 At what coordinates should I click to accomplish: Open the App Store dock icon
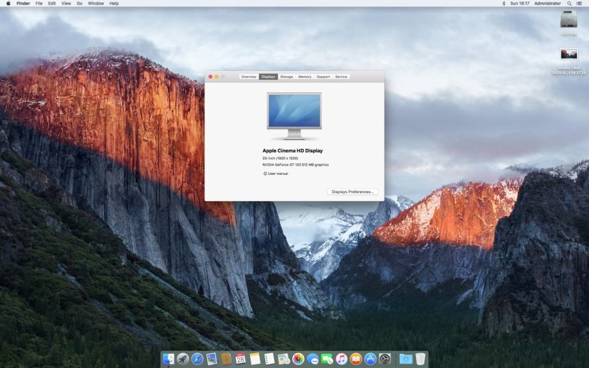pos(370,359)
